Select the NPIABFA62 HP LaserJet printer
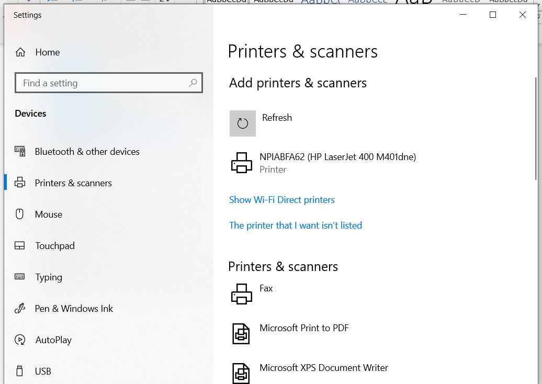The image size is (542, 384). click(x=323, y=162)
